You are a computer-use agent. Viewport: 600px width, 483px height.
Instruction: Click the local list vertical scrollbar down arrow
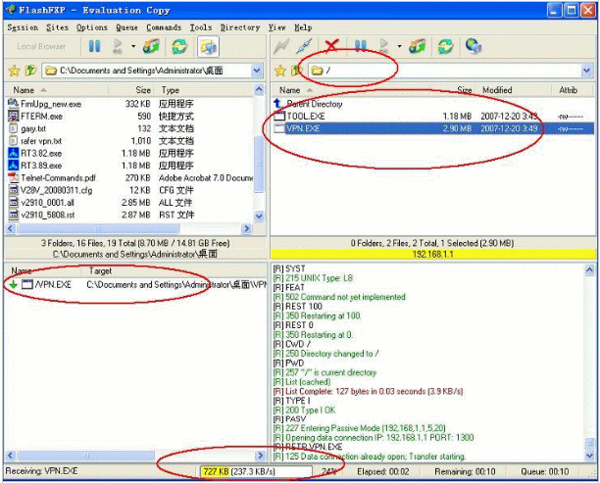coord(259,217)
